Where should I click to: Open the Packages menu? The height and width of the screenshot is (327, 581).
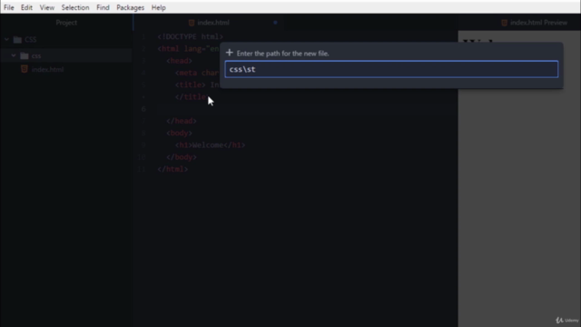[130, 7]
